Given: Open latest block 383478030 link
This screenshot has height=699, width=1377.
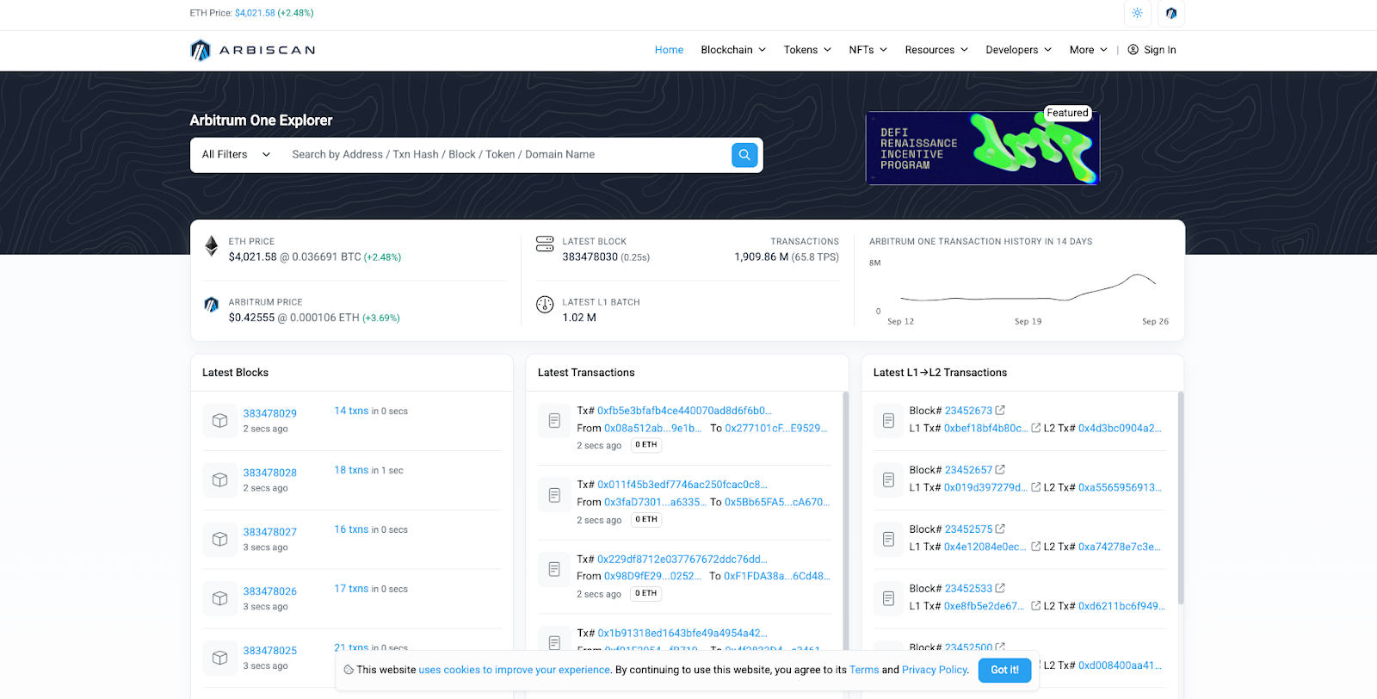Looking at the screenshot, I should 590,257.
